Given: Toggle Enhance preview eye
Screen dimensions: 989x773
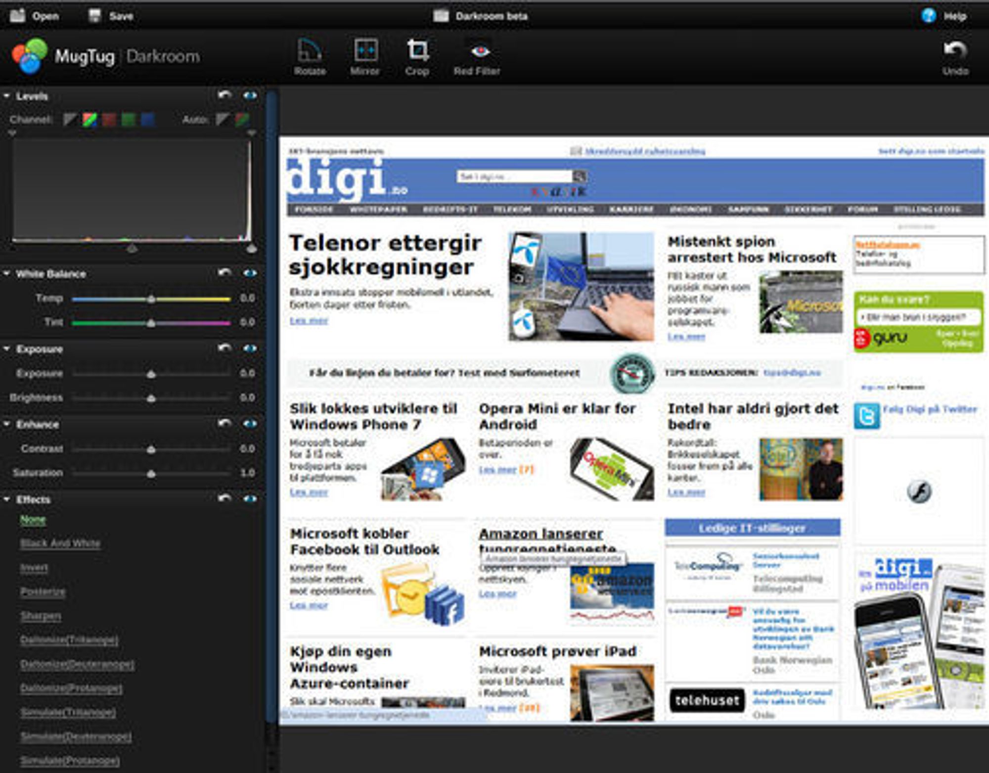Looking at the screenshot, I should 250,424.
